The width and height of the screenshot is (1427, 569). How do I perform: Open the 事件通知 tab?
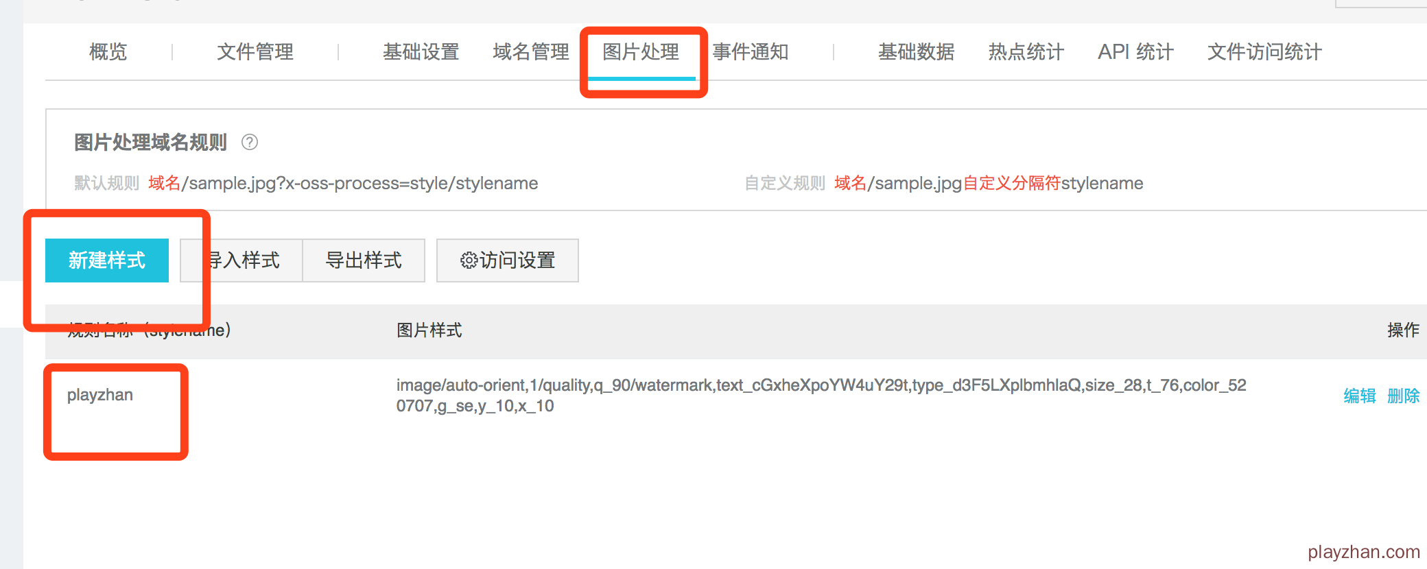(751, 52)
